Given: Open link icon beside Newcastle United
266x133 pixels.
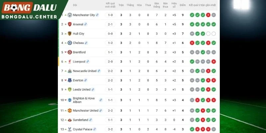Looking at the screenshot, I should click(x=99, y=71).
